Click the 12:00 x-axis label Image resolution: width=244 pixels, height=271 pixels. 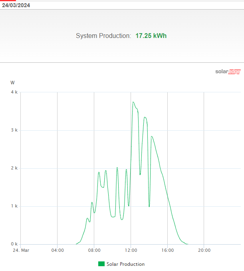click(x=131, y=250)
